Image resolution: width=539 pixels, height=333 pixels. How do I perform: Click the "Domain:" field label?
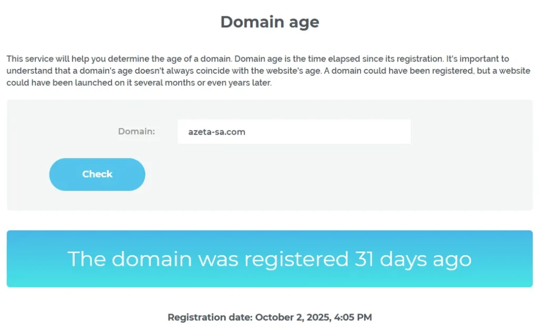tap(136, 132)
